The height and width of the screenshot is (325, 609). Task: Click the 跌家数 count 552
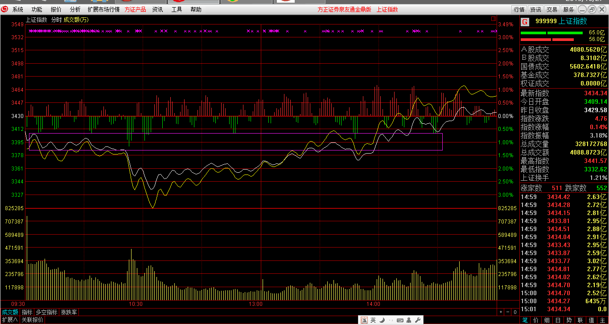click(602, 188)
